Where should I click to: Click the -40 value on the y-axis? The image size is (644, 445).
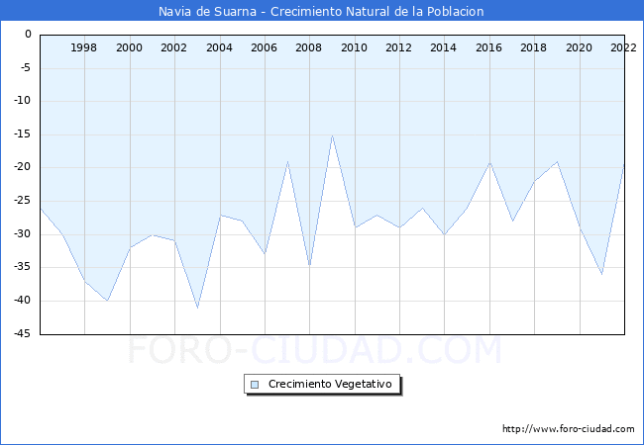coord(23,300)
